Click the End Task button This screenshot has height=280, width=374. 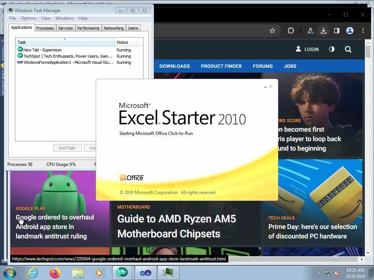click(67, 148)
